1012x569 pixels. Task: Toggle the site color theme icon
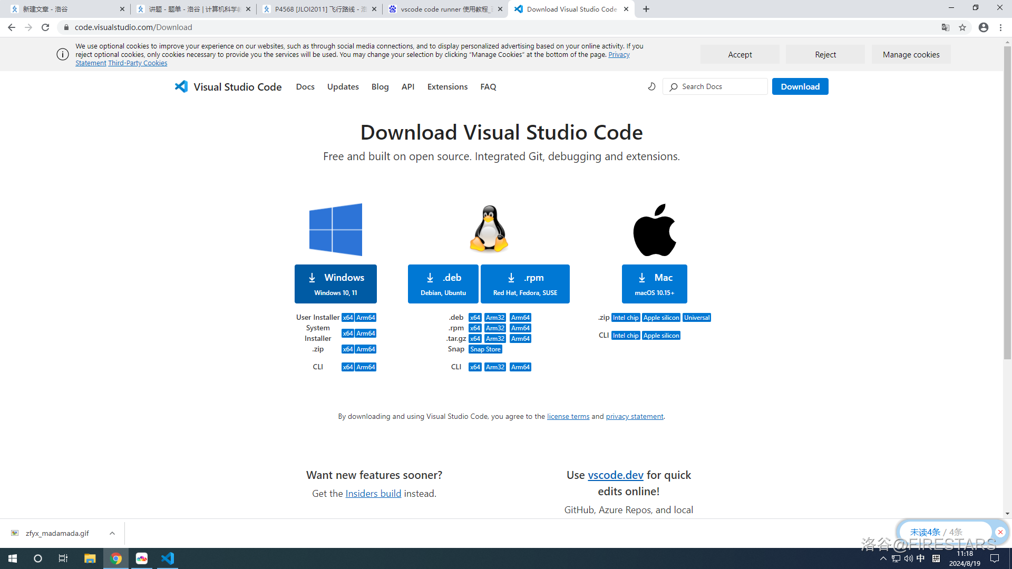click(651, 86)
